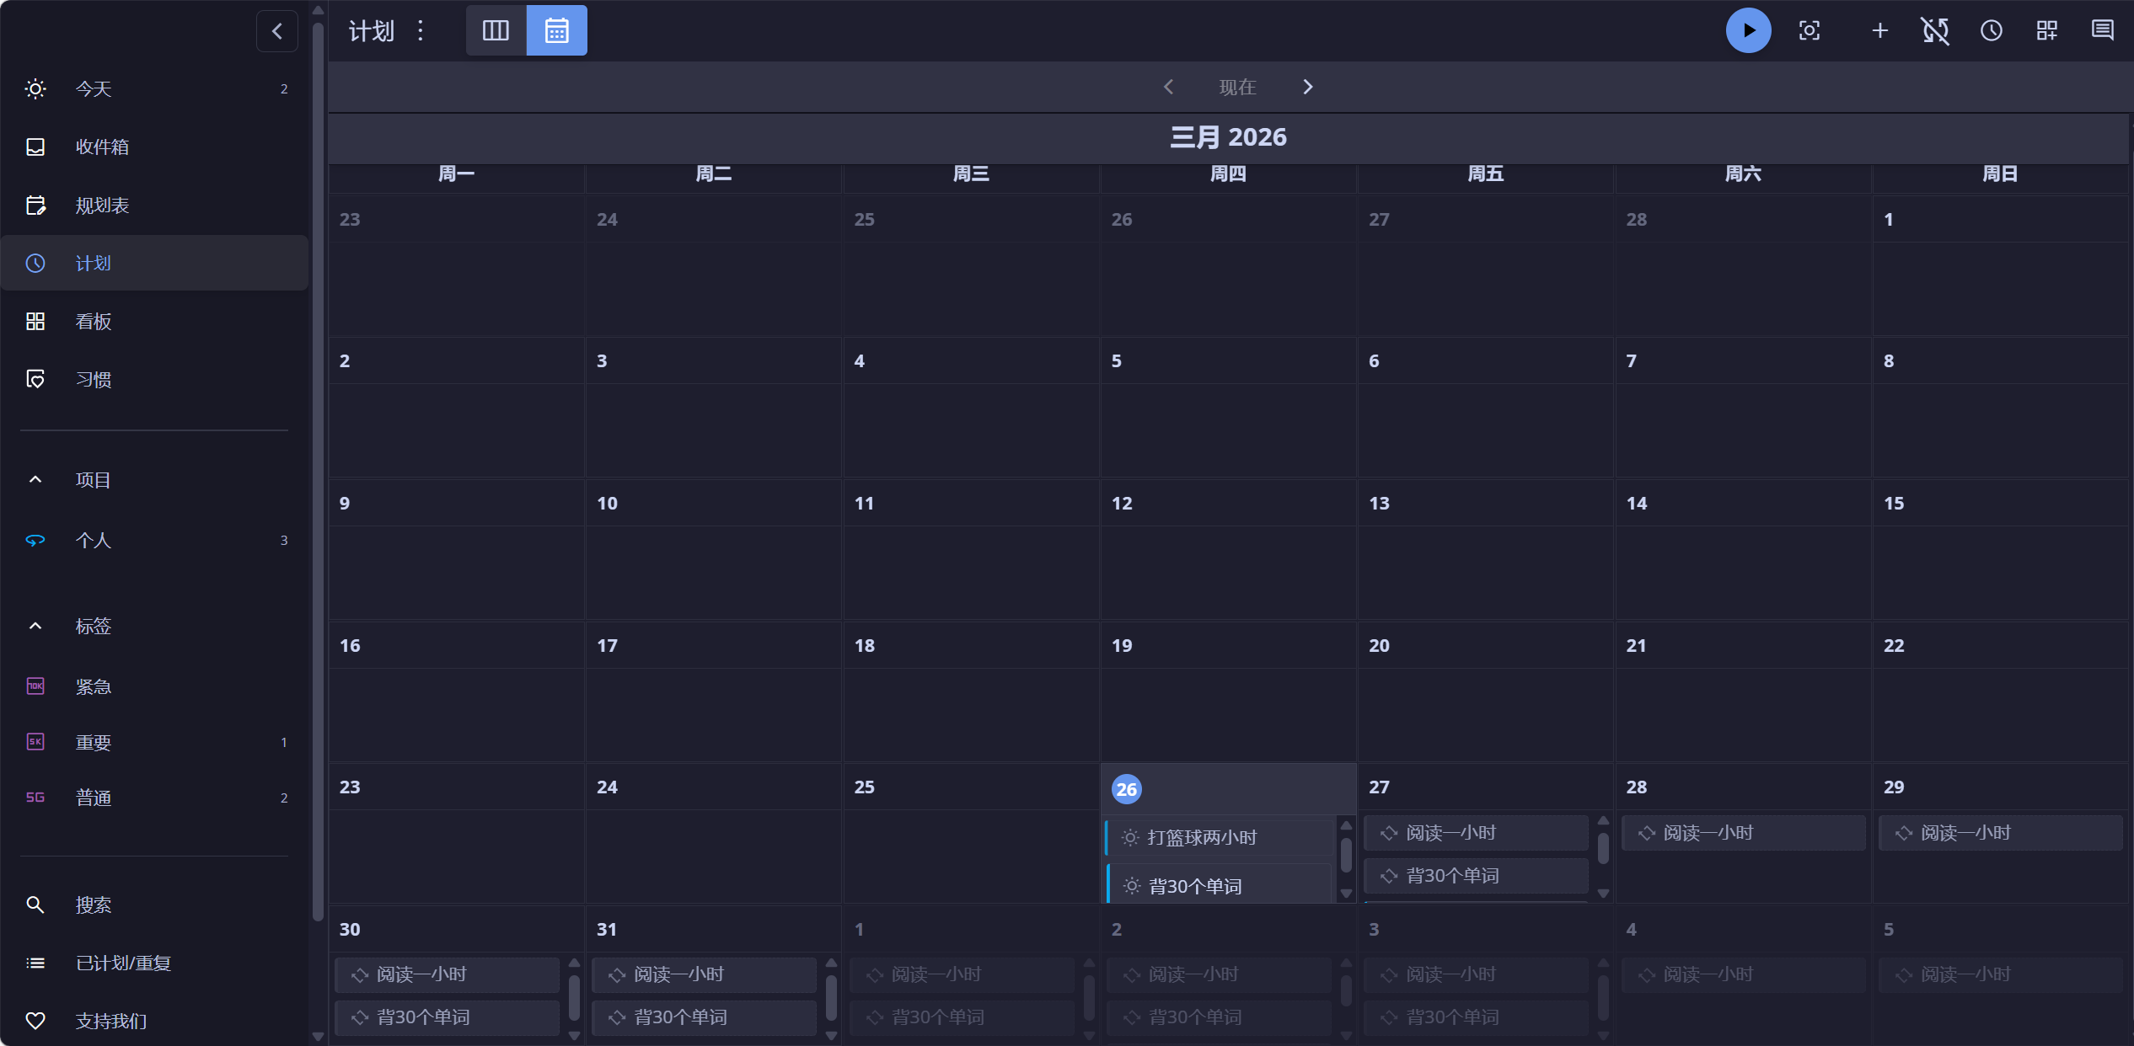Open the 收件箱 inbox
Image resolution: width=2134 pixels, height=1046 pixels.
(102, 147)
